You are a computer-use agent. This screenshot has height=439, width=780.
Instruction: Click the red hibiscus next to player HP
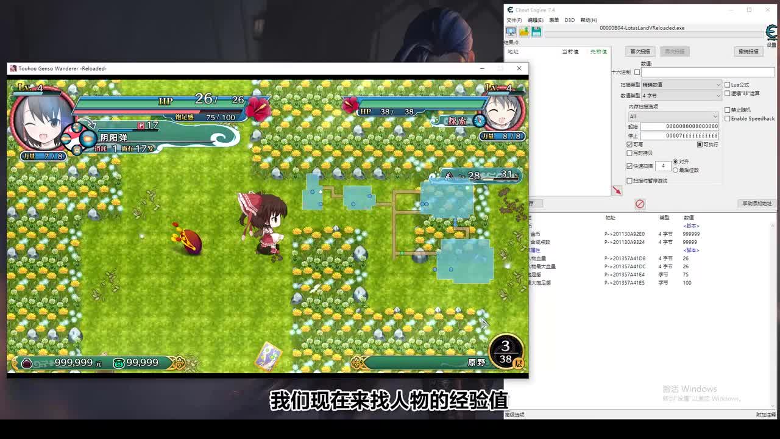click(x=258, y=109)
